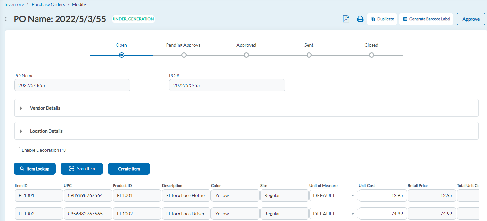Expand the Location Details section
This screenshot has height=221, width=487.
point(21,131)
